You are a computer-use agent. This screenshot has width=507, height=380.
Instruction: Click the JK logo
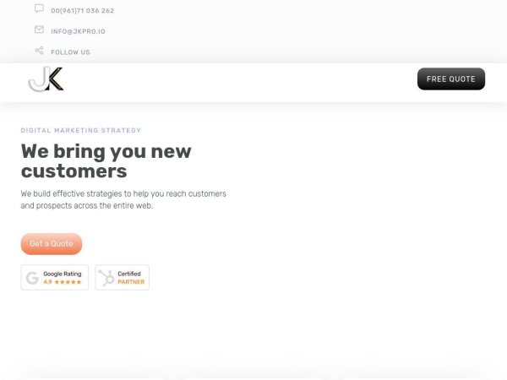(x=46, y=79)
